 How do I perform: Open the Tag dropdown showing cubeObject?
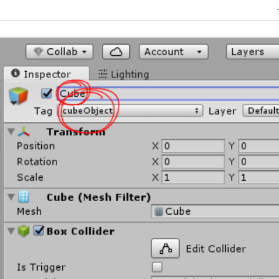(130, 110)
